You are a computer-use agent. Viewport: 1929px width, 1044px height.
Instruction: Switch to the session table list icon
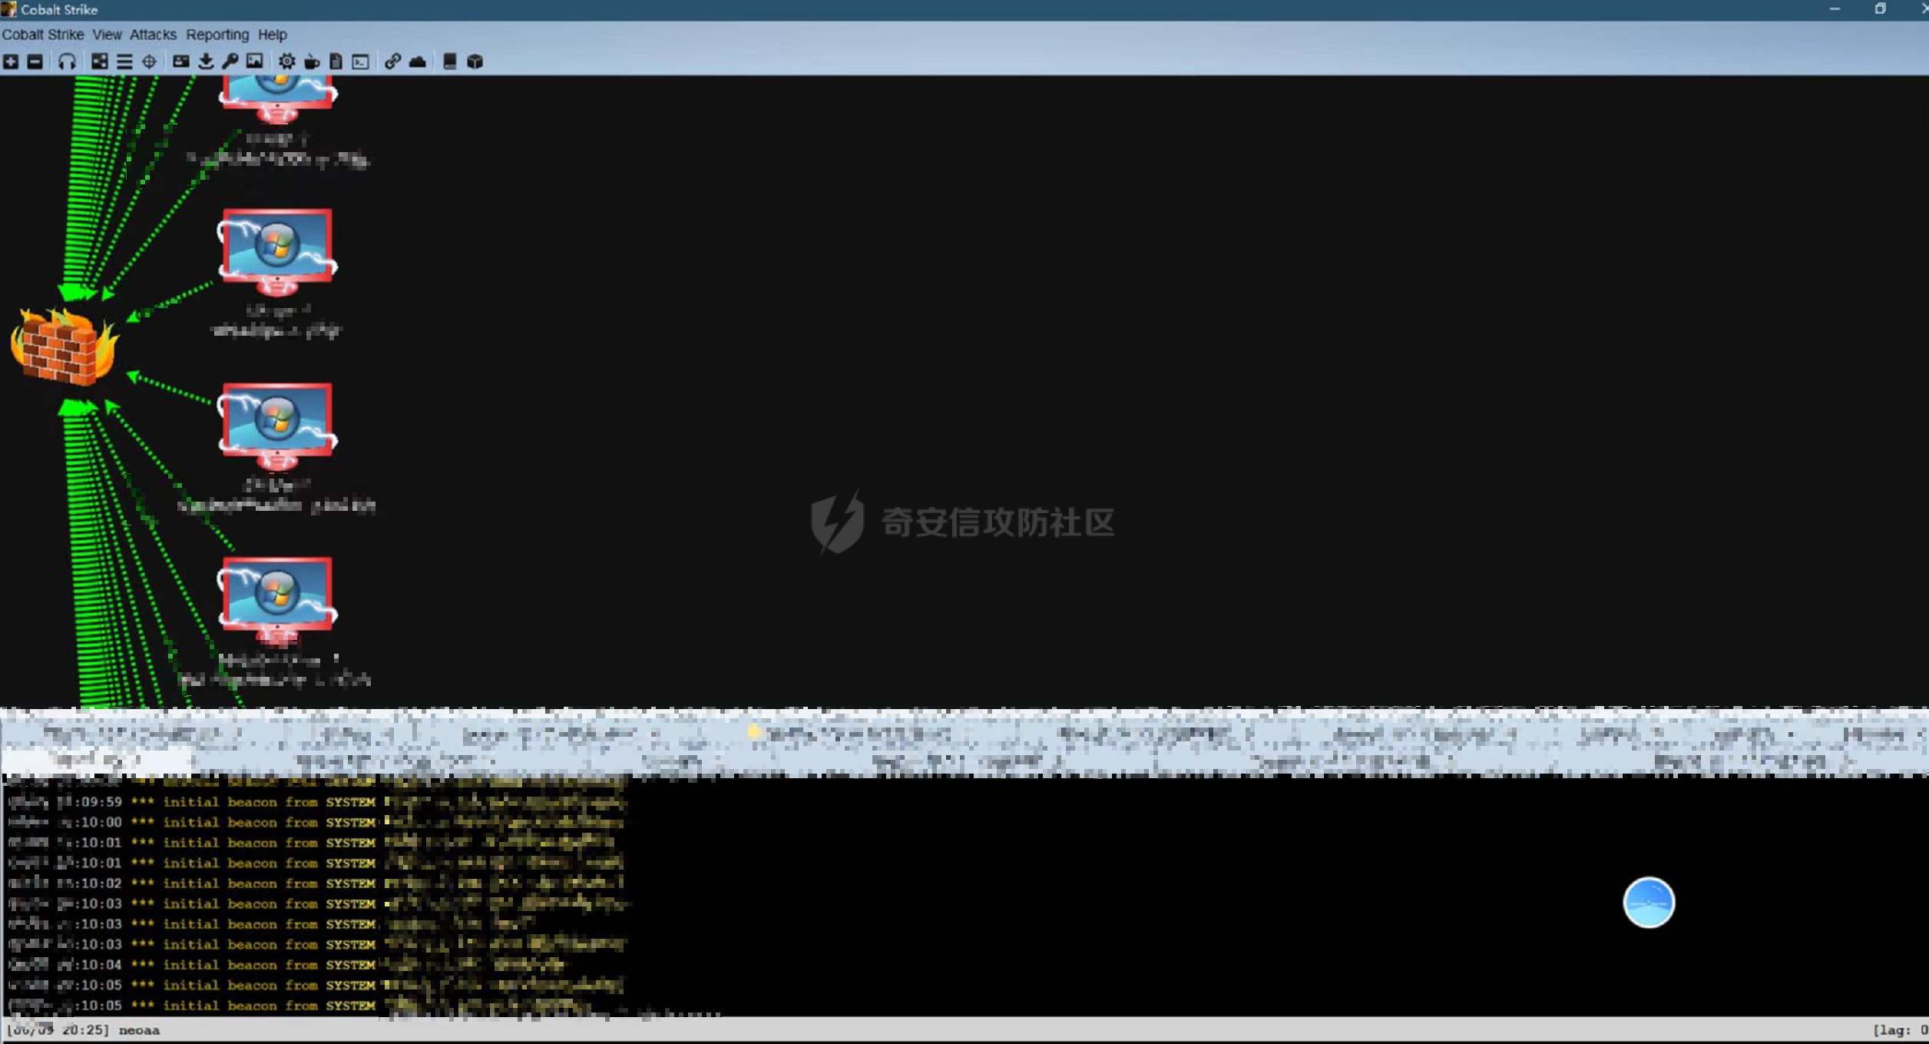click(x=124, y=61)
